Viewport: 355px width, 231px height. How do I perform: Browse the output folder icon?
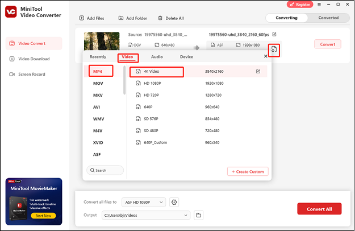pyautogui.click(x=199, y=216)
